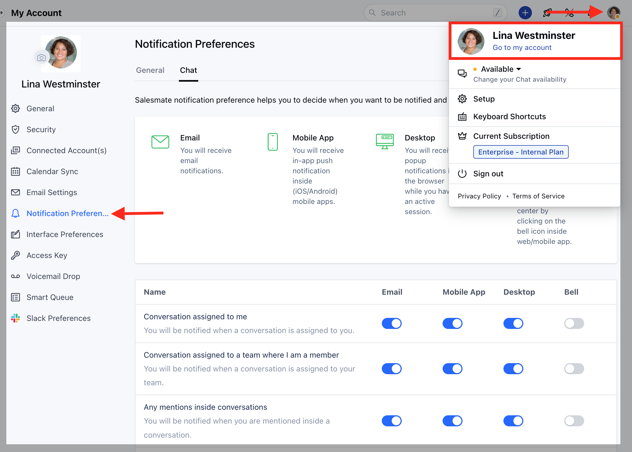
Task: Click the Desktop column header in table
Action: click(519, 292)
